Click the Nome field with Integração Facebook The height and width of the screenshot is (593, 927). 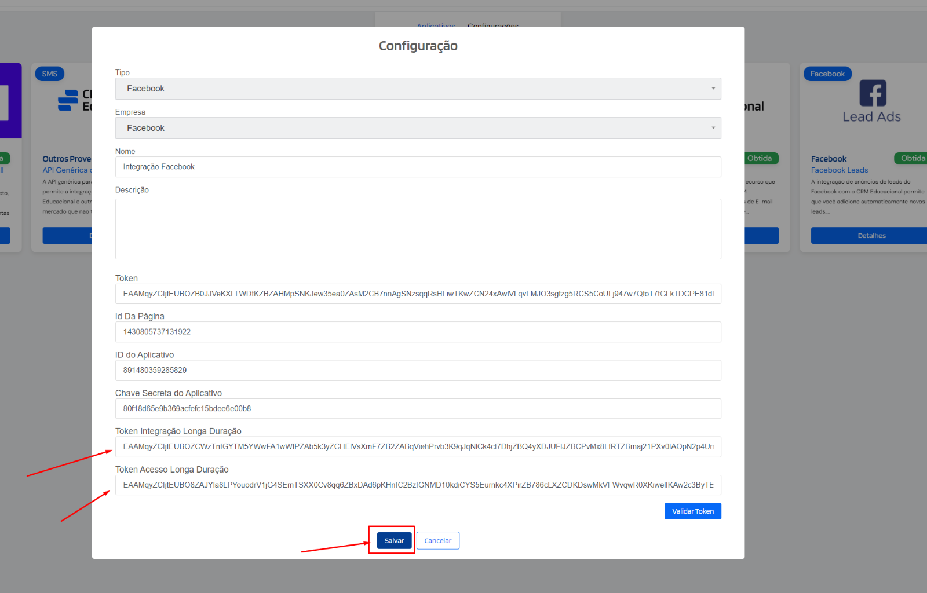[418, 167]
